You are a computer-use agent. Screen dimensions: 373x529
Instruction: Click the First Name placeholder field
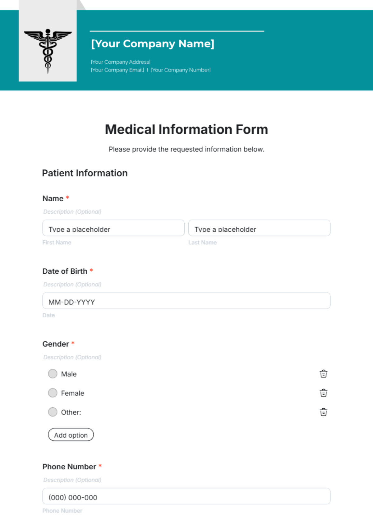[113, 229]
